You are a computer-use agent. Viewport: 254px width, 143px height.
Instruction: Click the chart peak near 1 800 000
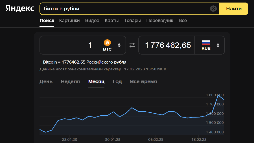(218, 96)
